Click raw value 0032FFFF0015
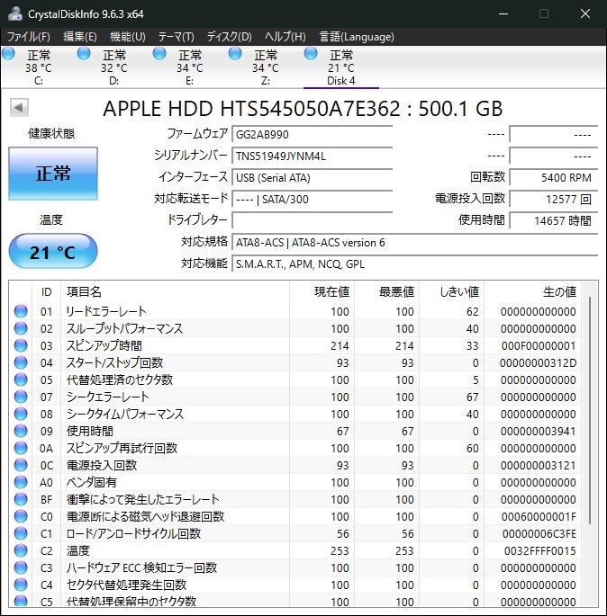 coord(539,550)
